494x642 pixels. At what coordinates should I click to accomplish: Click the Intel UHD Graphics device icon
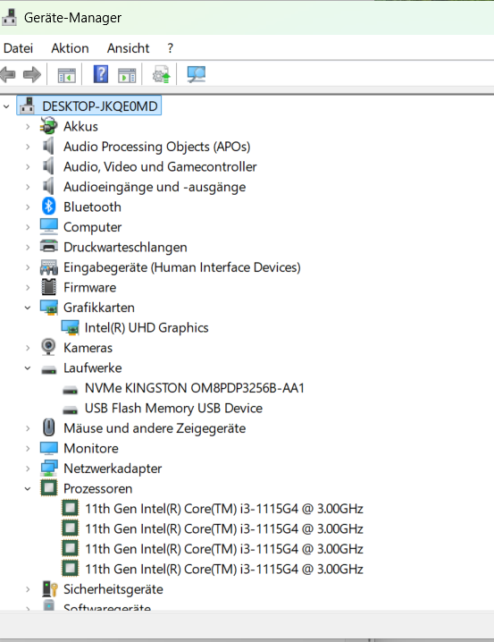click(70, 327)
